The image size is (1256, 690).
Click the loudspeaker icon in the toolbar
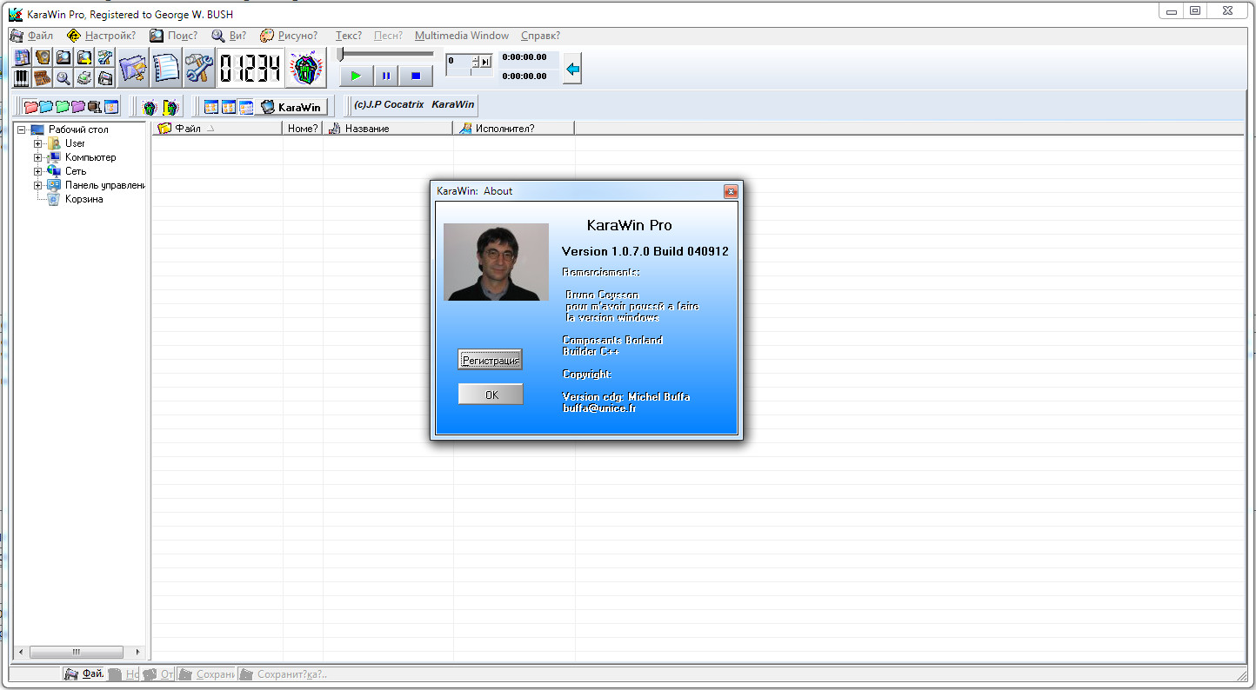(42, 58)
